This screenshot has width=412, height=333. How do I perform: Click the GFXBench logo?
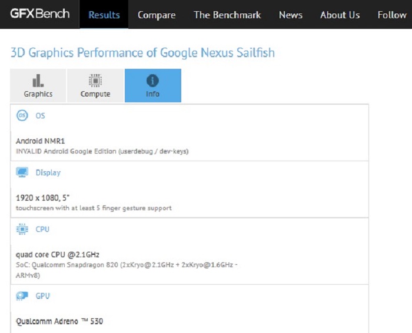coord(40,14)
